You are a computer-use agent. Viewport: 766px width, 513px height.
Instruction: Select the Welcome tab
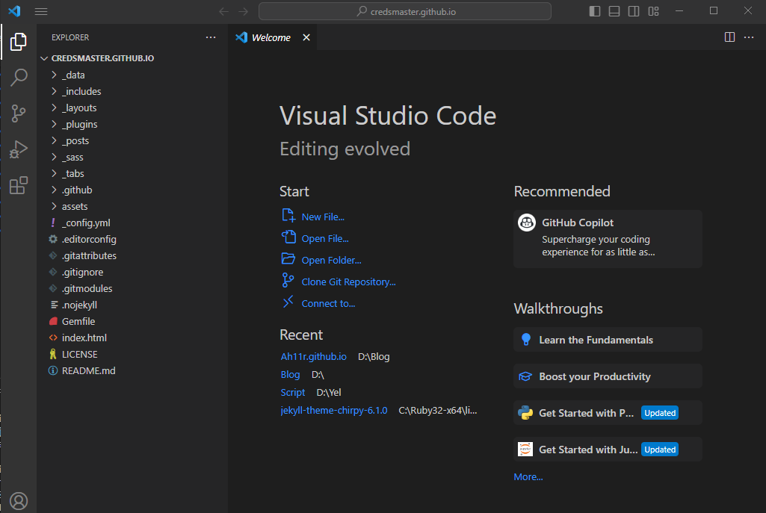click(x=271, y=37)
